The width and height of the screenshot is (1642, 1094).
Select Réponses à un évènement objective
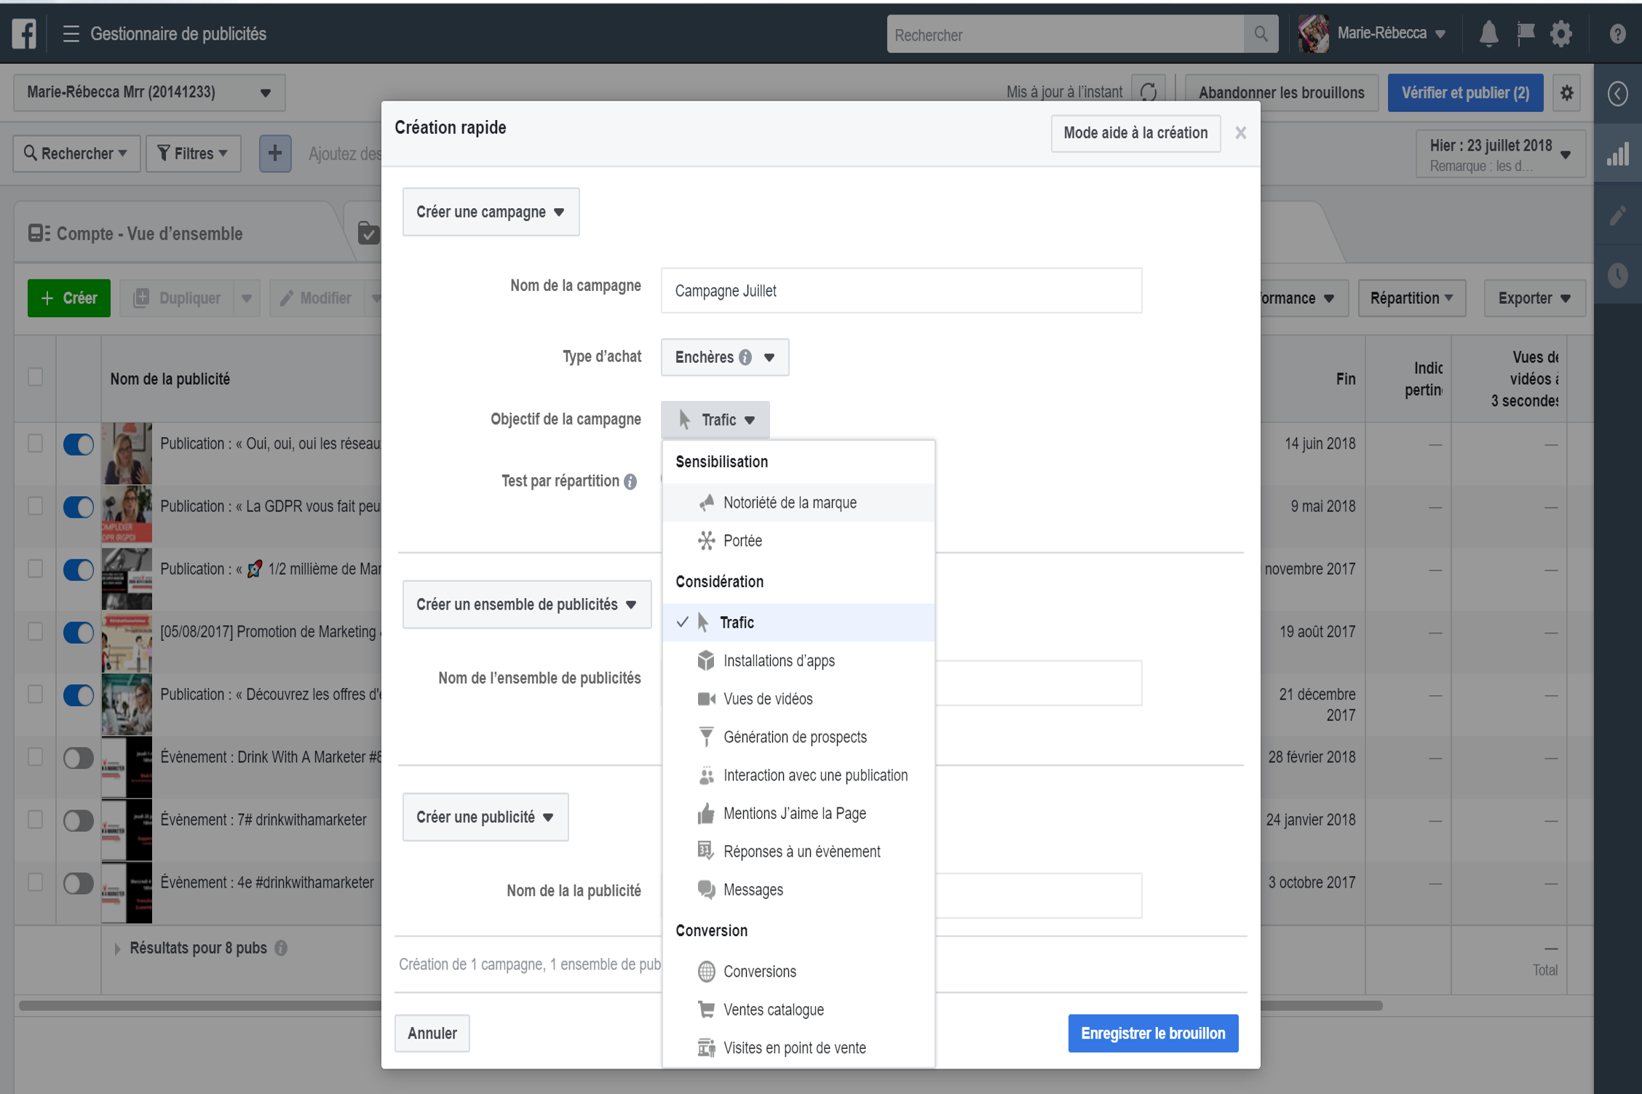(x=798, y=852)
